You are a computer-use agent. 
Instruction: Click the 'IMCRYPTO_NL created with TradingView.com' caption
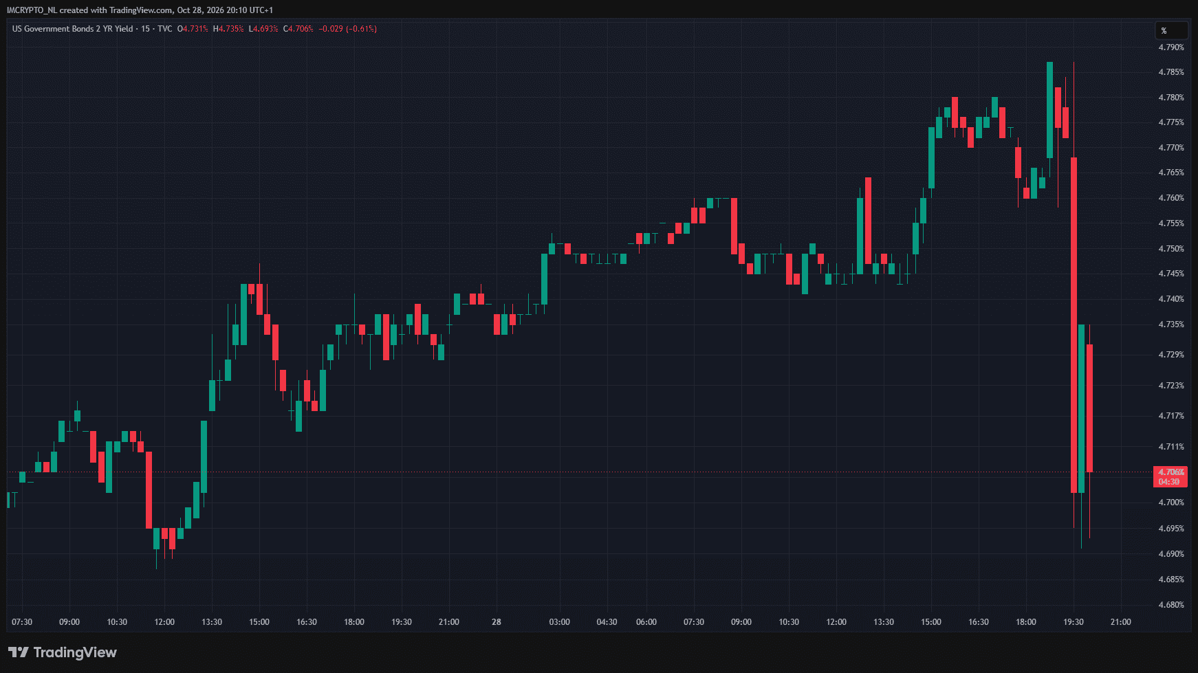click(x=89, y=10)
